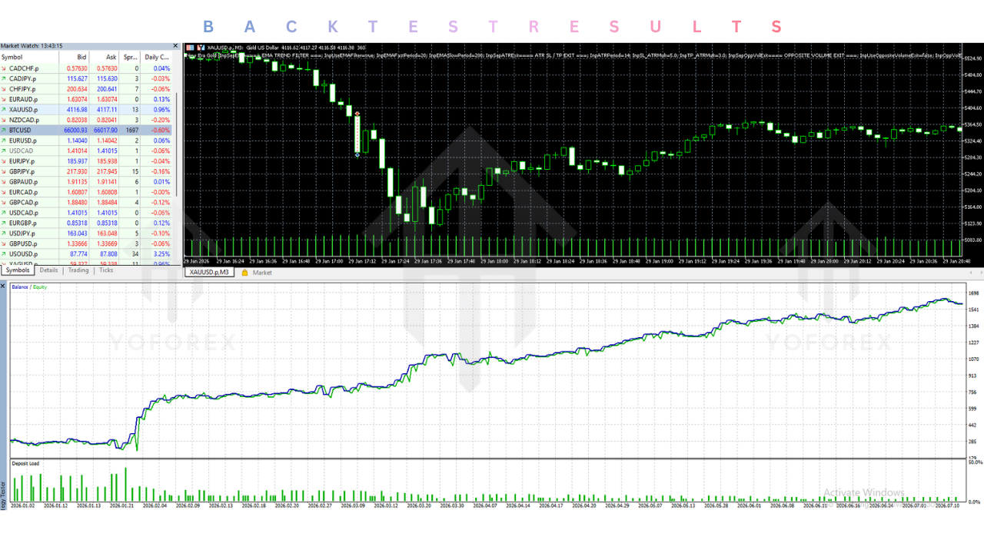
Task: Select the EURUSD.p symbol row
Action: (x=86, y=141)
